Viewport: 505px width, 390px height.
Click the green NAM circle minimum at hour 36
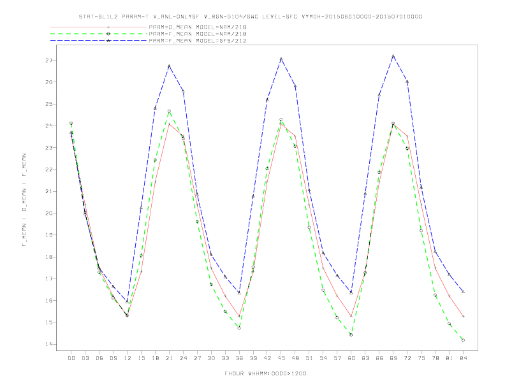coord(239,328)
